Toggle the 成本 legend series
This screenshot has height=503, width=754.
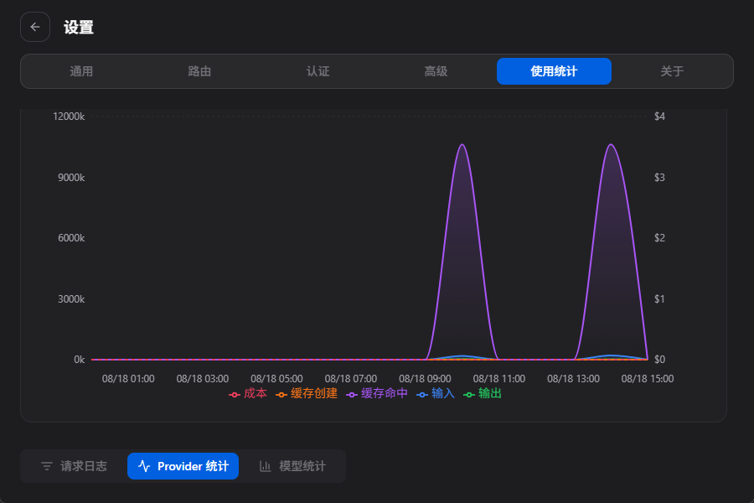tap(248, 394)
